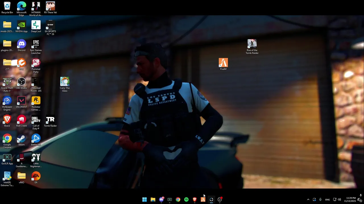364x204 pixels.
Task: Open the clock and date calendar
Action: pos(350,199)
